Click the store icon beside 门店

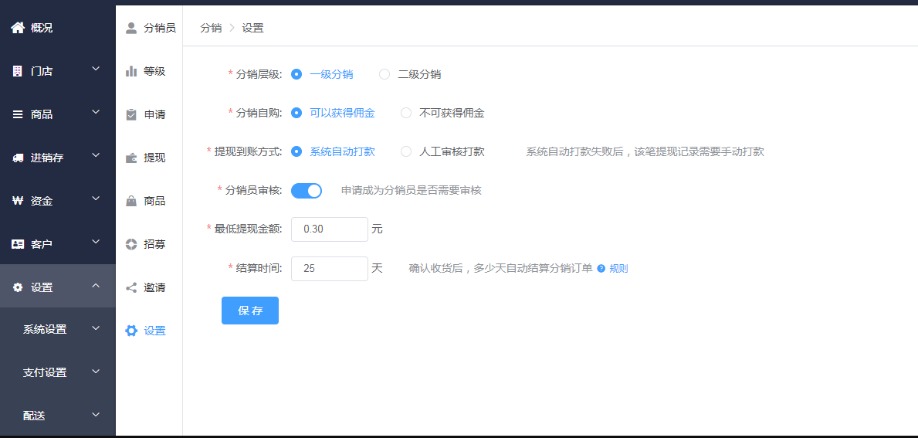pyautogui.click(x=18, y=71)
